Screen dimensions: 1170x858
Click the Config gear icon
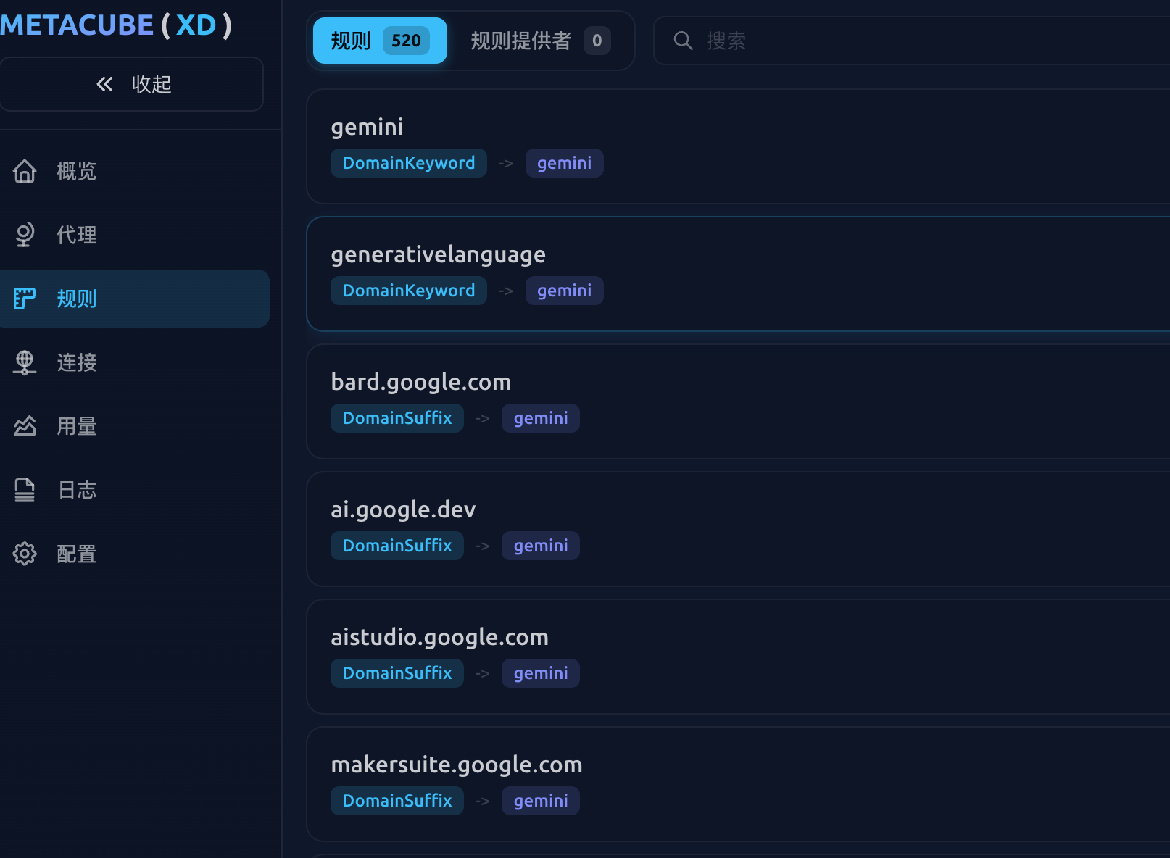pos(25,554)
